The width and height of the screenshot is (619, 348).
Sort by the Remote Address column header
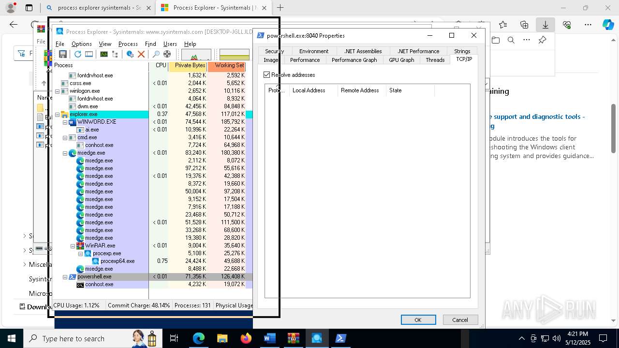[x=361, y=90]
